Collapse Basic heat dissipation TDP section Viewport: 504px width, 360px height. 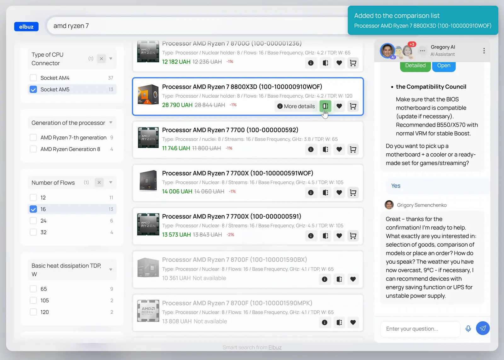(x=111, y=270)
